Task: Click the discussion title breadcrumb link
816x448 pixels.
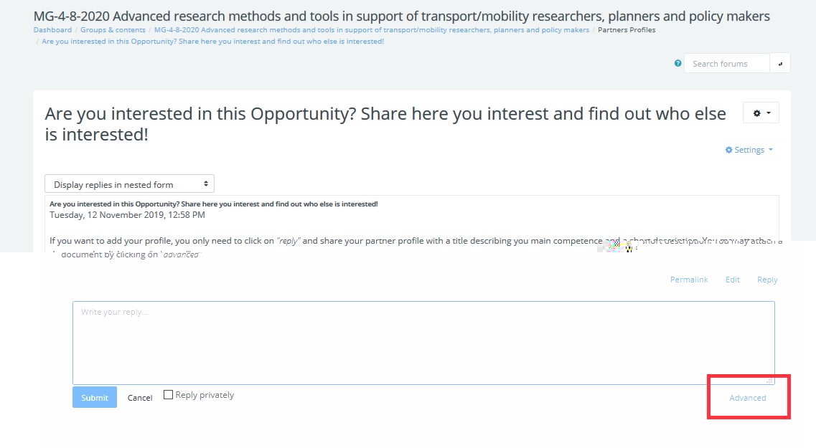Action: 212,41
